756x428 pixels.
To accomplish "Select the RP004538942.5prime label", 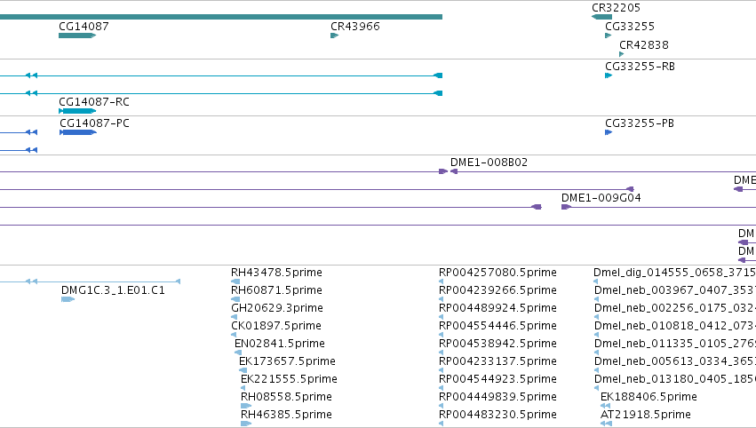I will (497, 343).
